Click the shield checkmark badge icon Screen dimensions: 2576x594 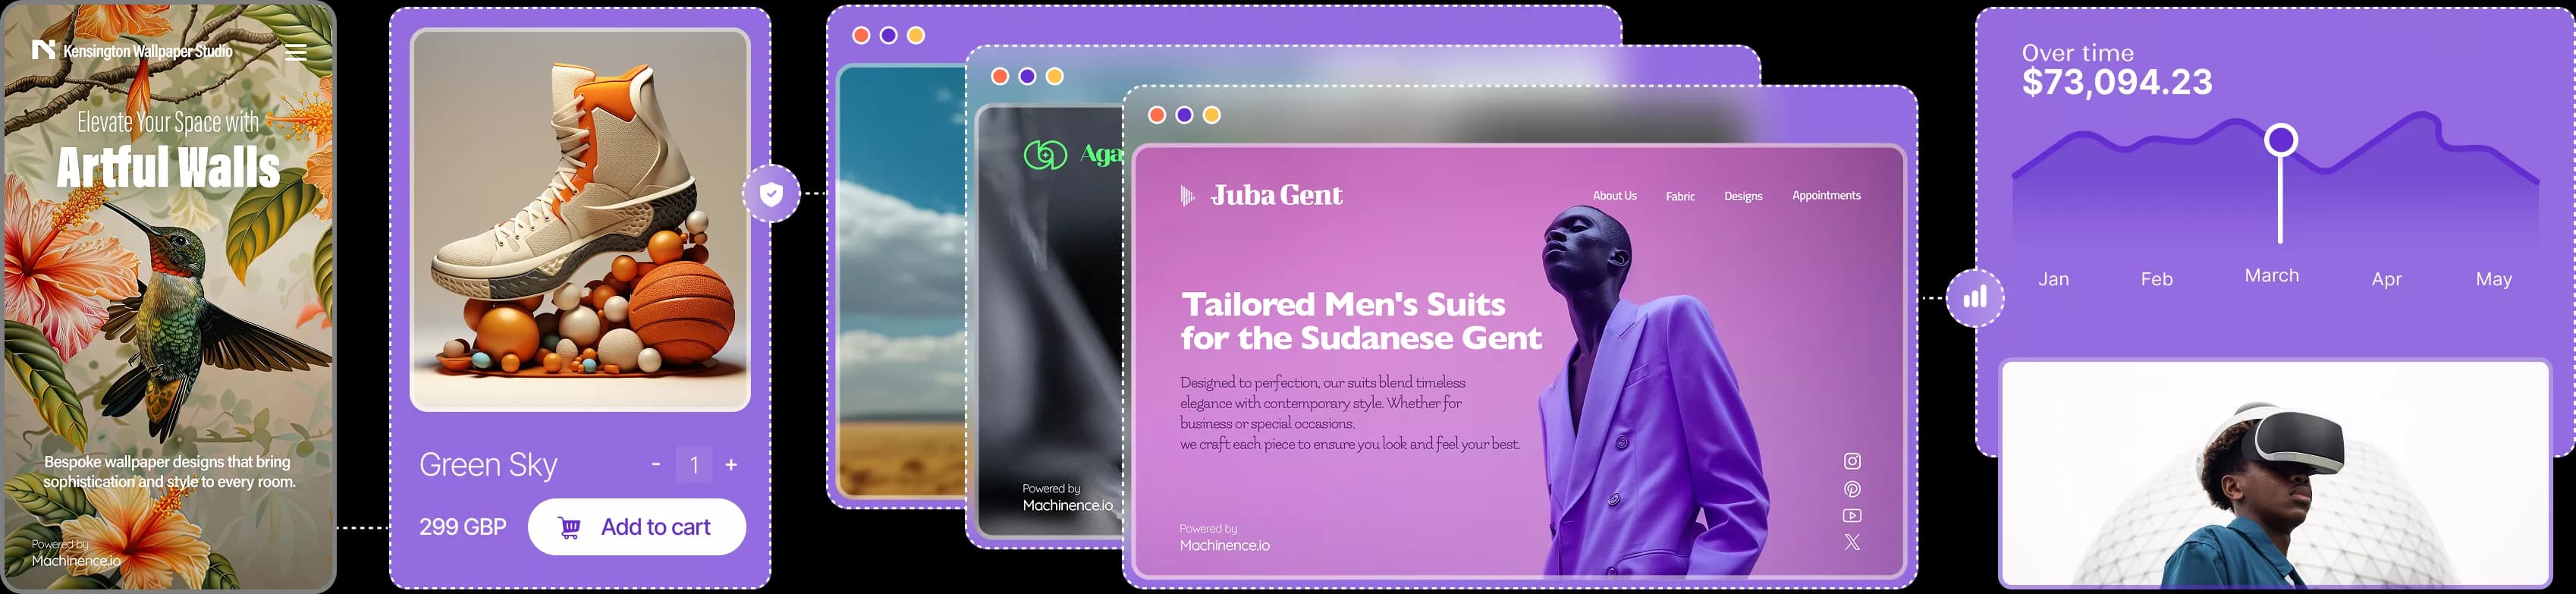click(771, 194)
